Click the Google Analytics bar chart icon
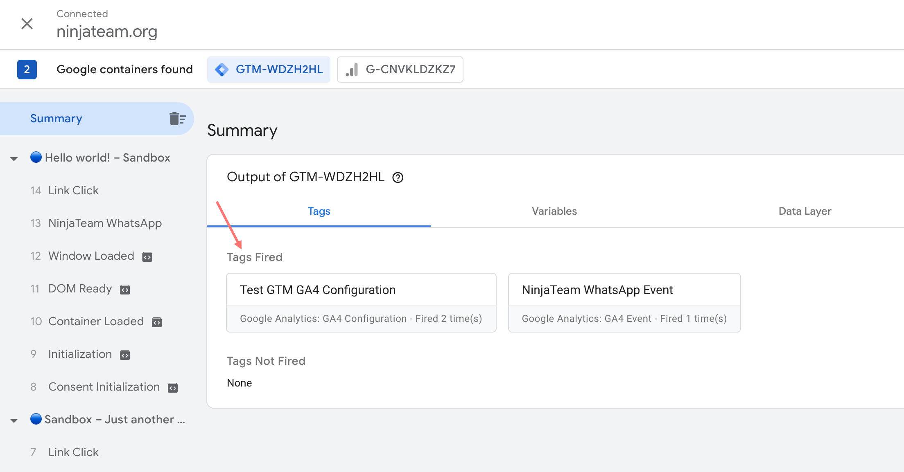Screen dimensions: 904x472 (352, 70)
